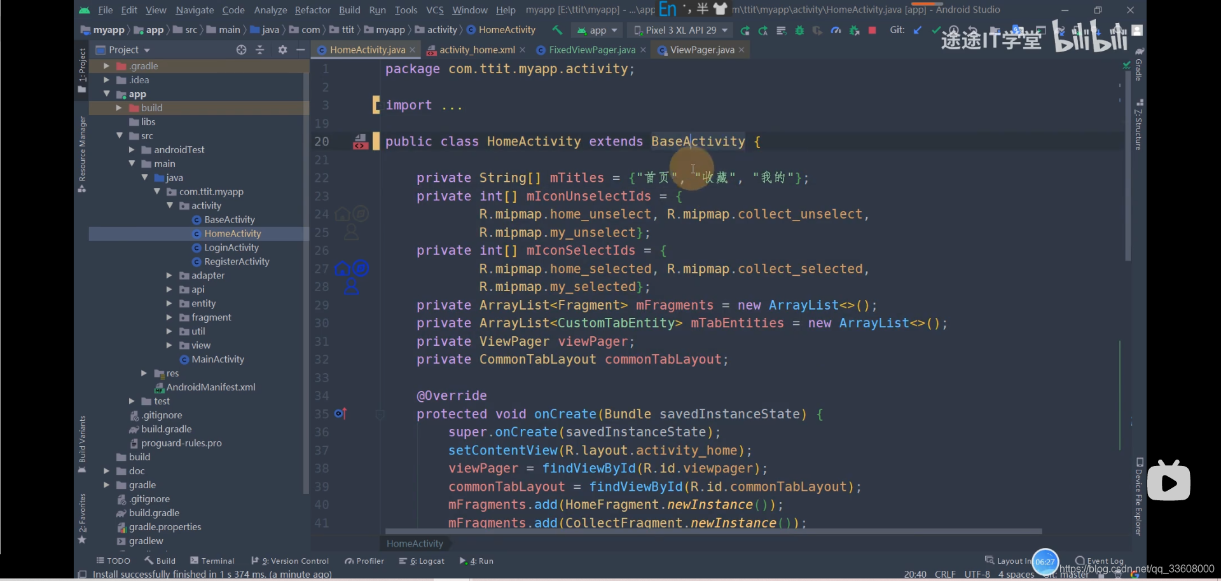Close the FixedViewPager.java tab
The height and width of the screenshot is (581, 1221).
pos(643,50)
